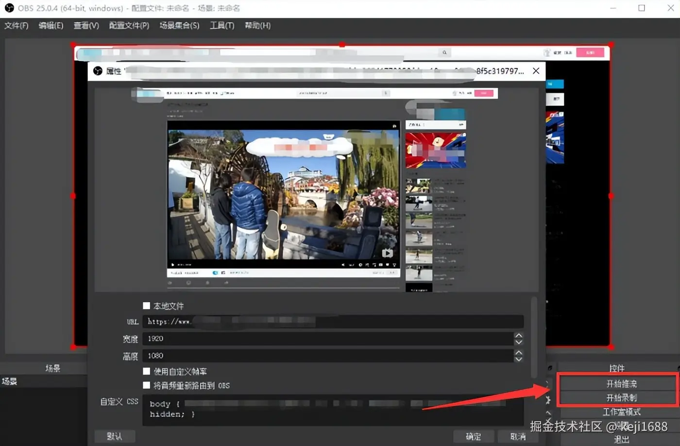
Task: Click the red comic banner thumbnail
Action: pos(436,150)
